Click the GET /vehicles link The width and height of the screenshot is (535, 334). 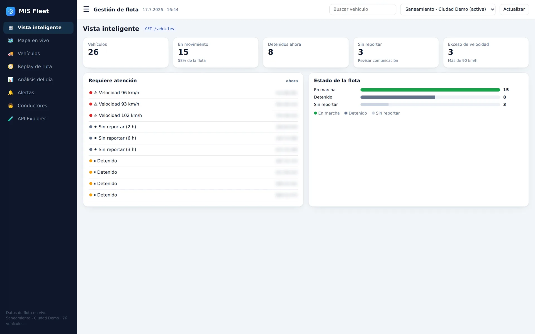pos(159,29)
